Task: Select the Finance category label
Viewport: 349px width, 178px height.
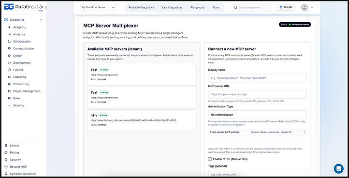Action: pyautogui.click(x=18, y=70)
